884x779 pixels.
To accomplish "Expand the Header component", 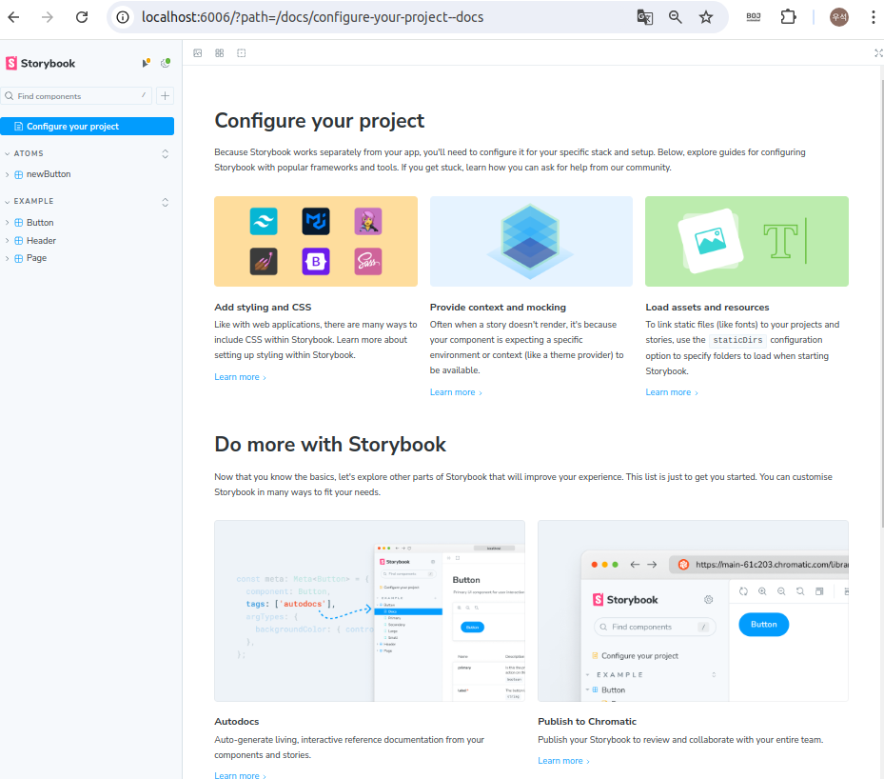I will (35, 240).
